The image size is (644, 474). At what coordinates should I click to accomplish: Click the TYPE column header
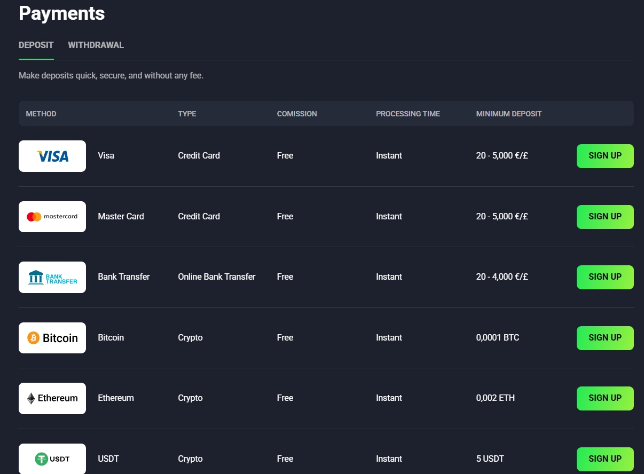click(x=187, y=114)
